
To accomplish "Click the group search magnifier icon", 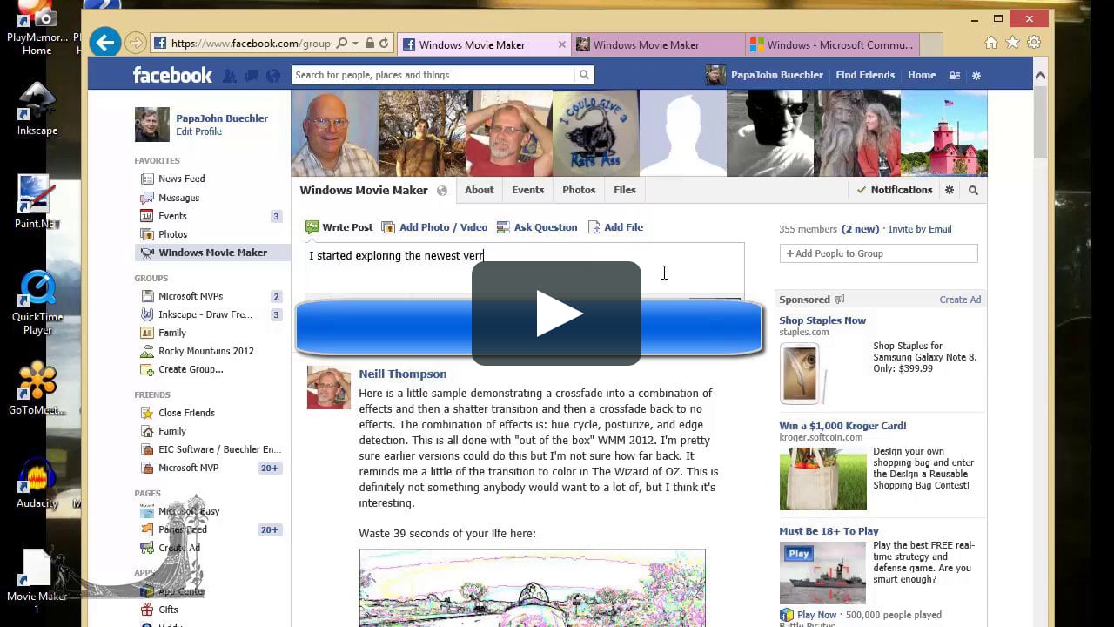I will (973, 190).
